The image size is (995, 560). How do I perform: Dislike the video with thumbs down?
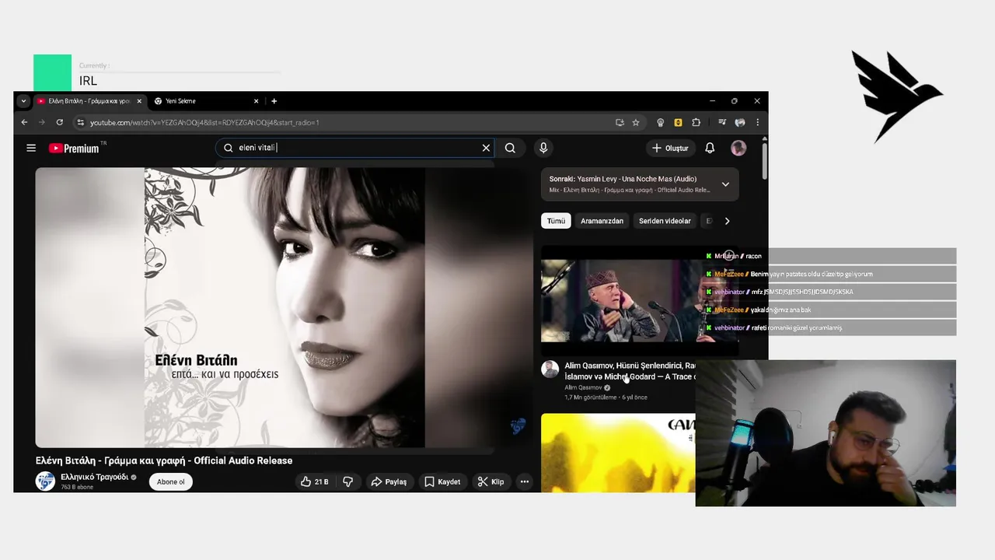(348, 481)
